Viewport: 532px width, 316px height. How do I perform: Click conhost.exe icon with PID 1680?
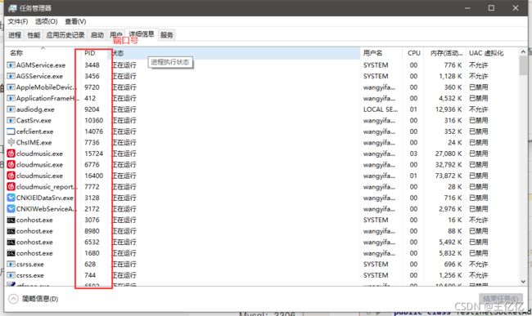pyautogui.click(x=11, y=253)
